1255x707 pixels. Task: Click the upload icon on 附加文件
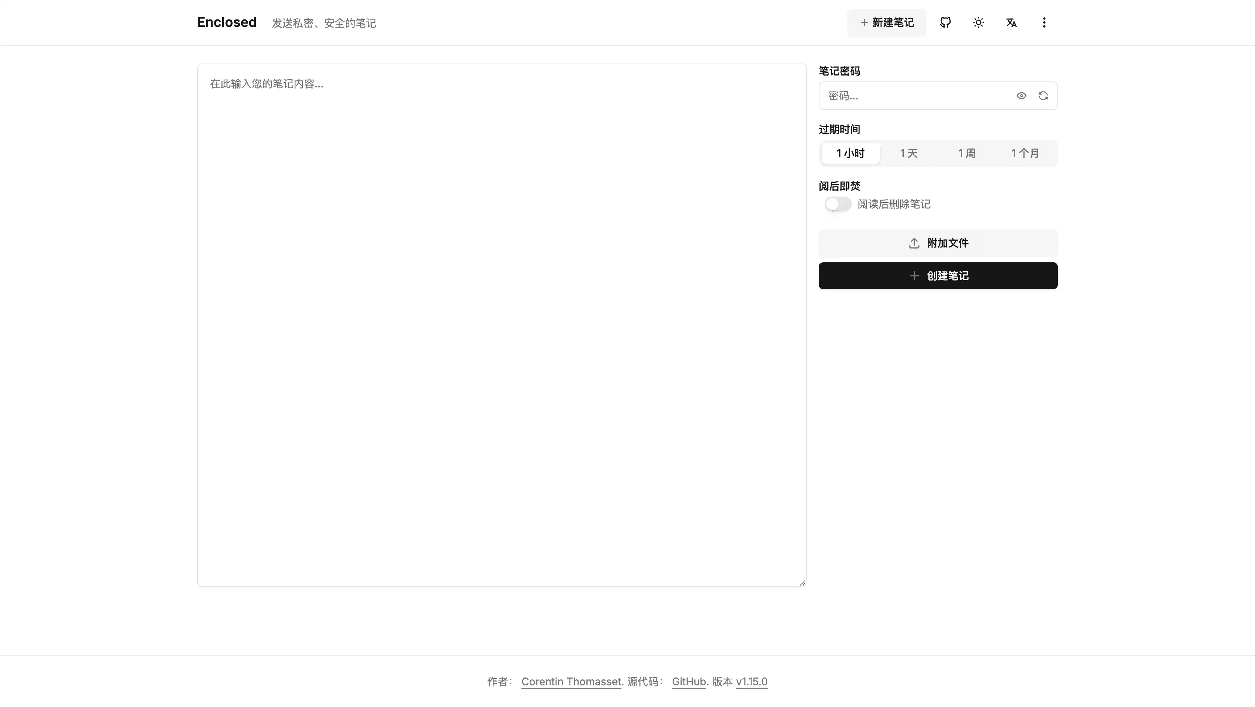pos(914,243)
